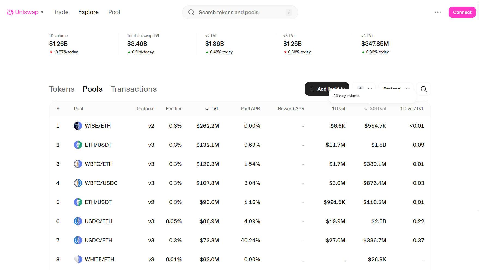Open the USDC/ETH pool with 40.24% APR
The image size is (480, 270).
click(240, 240)
